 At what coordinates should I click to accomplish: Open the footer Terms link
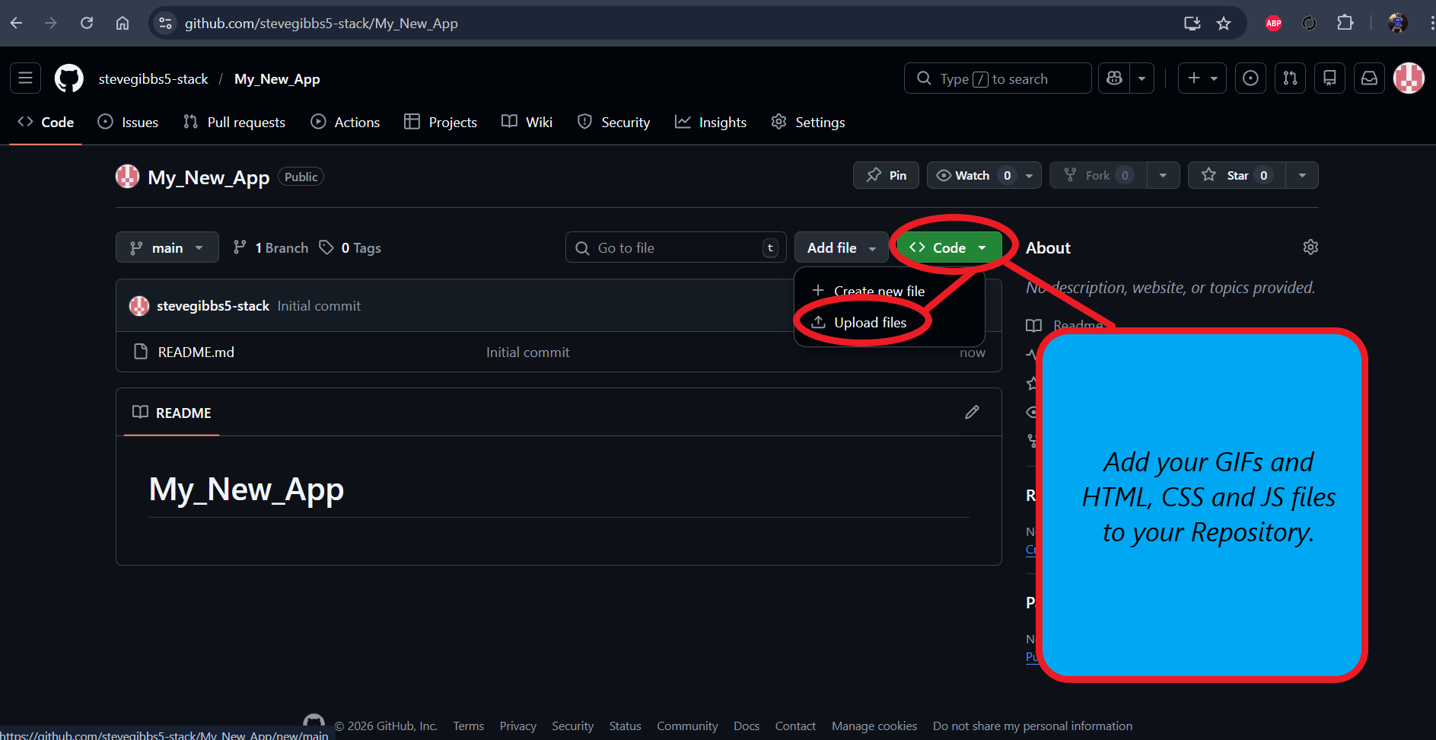click(x=468, y=726)
